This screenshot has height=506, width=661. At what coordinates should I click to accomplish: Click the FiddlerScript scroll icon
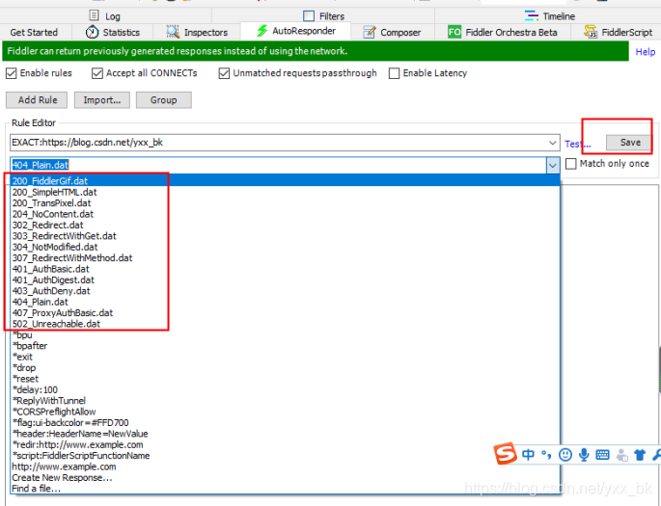coord(591,32)
